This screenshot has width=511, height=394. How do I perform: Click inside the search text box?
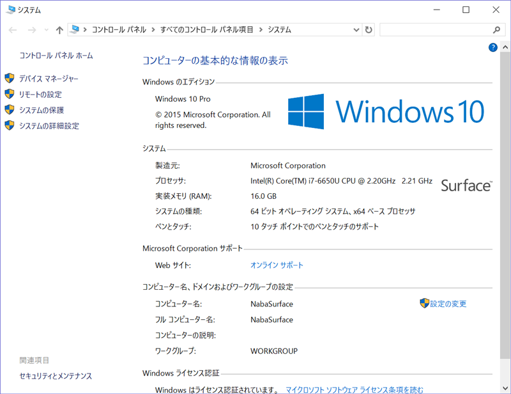click(434, 29)
